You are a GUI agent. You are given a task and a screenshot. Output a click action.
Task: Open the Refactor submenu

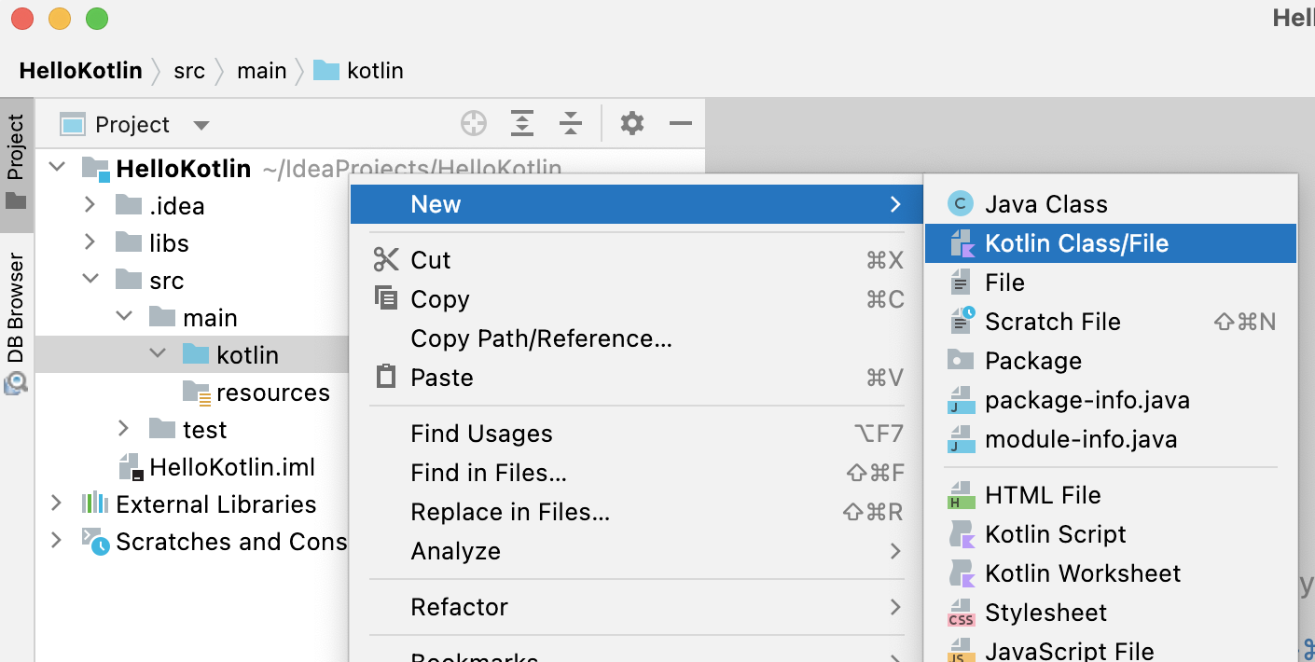637,607
